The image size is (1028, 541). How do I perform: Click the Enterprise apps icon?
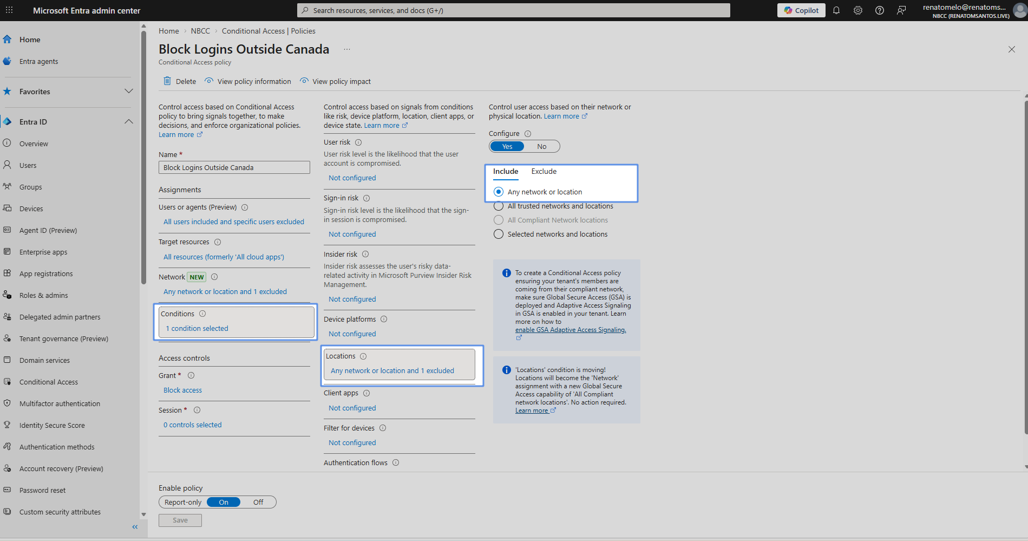[7, 252]
